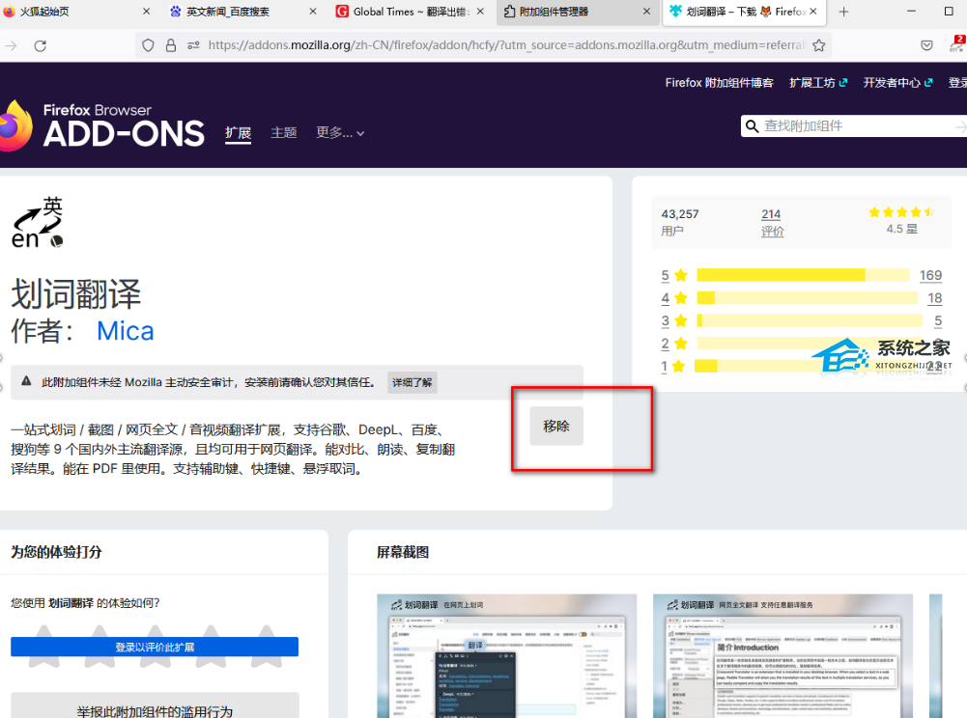Filter reviews by 4 stars
Screen dimensions: 967x718
tap(674, 297)
